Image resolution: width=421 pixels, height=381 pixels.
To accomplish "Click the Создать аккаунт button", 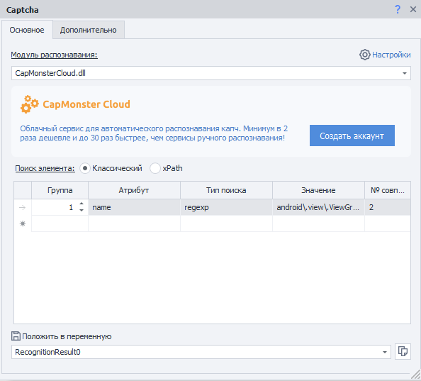I will pos(352,136).
